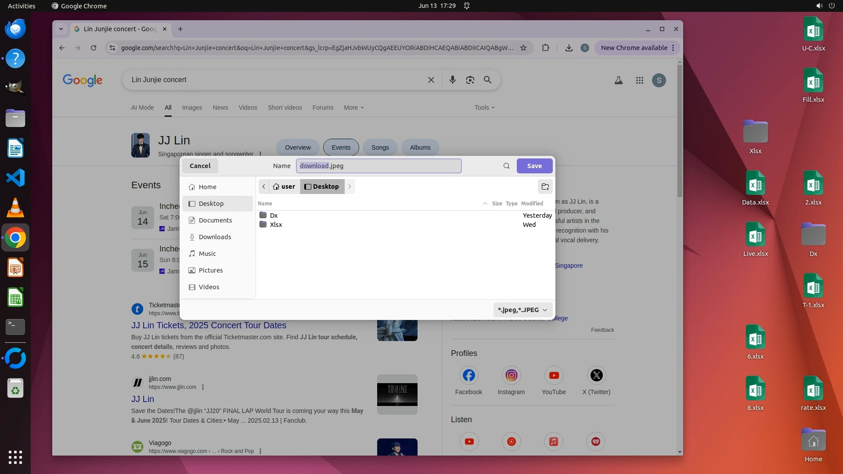Open the Chrome extensions puzzle icon
The height and width of the screenshot is (474, 843).
tap(545, 48)
